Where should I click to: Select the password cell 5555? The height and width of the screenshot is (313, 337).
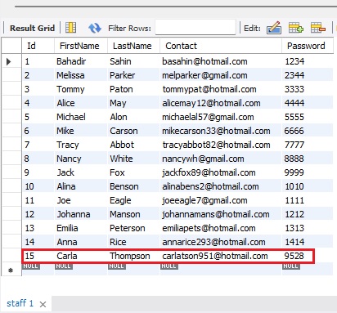click(x=308, y=117)
